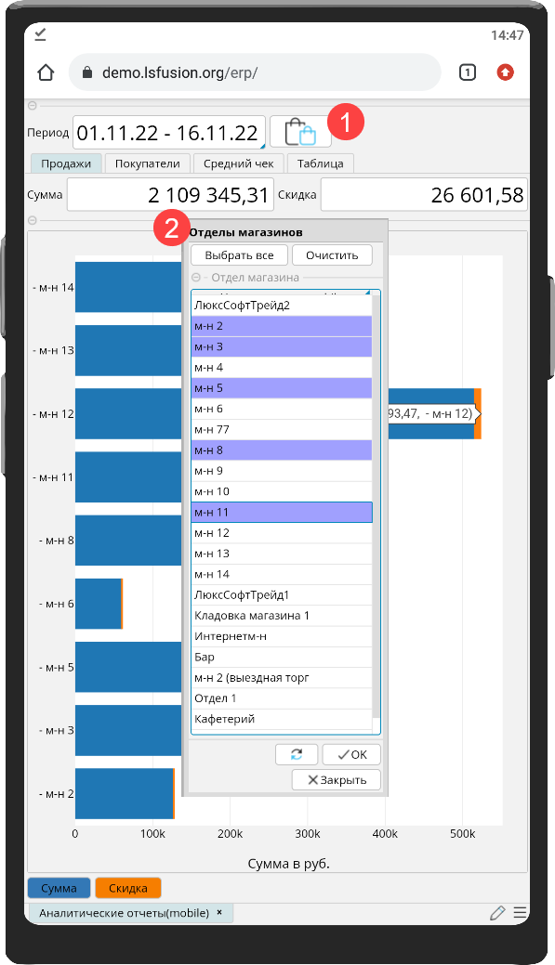
Task: Switch to the Средний чек tab
Action: click(238, 163)
